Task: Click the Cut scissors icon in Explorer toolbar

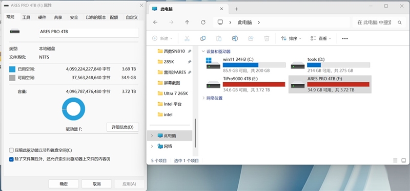Action: [x=187, y=38]
